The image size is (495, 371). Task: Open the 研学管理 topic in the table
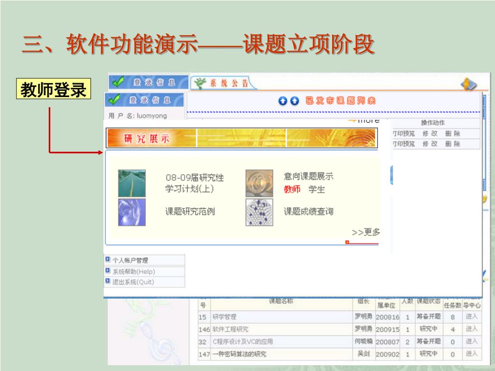coord(224,317)
